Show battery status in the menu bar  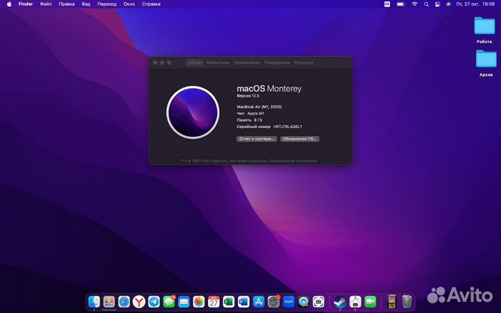(401, 4)
